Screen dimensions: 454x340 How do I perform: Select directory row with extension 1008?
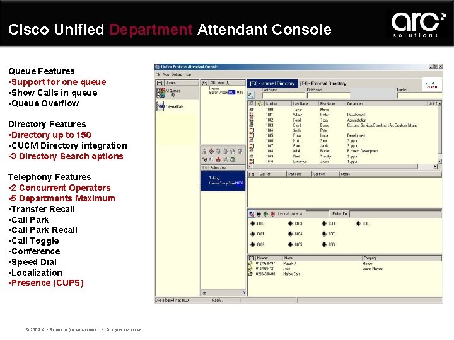coord(343,151)
